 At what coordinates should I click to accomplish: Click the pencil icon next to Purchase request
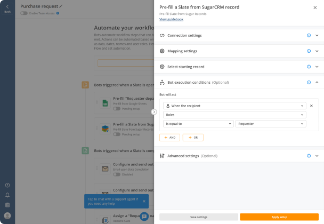[x=61, y=6]
